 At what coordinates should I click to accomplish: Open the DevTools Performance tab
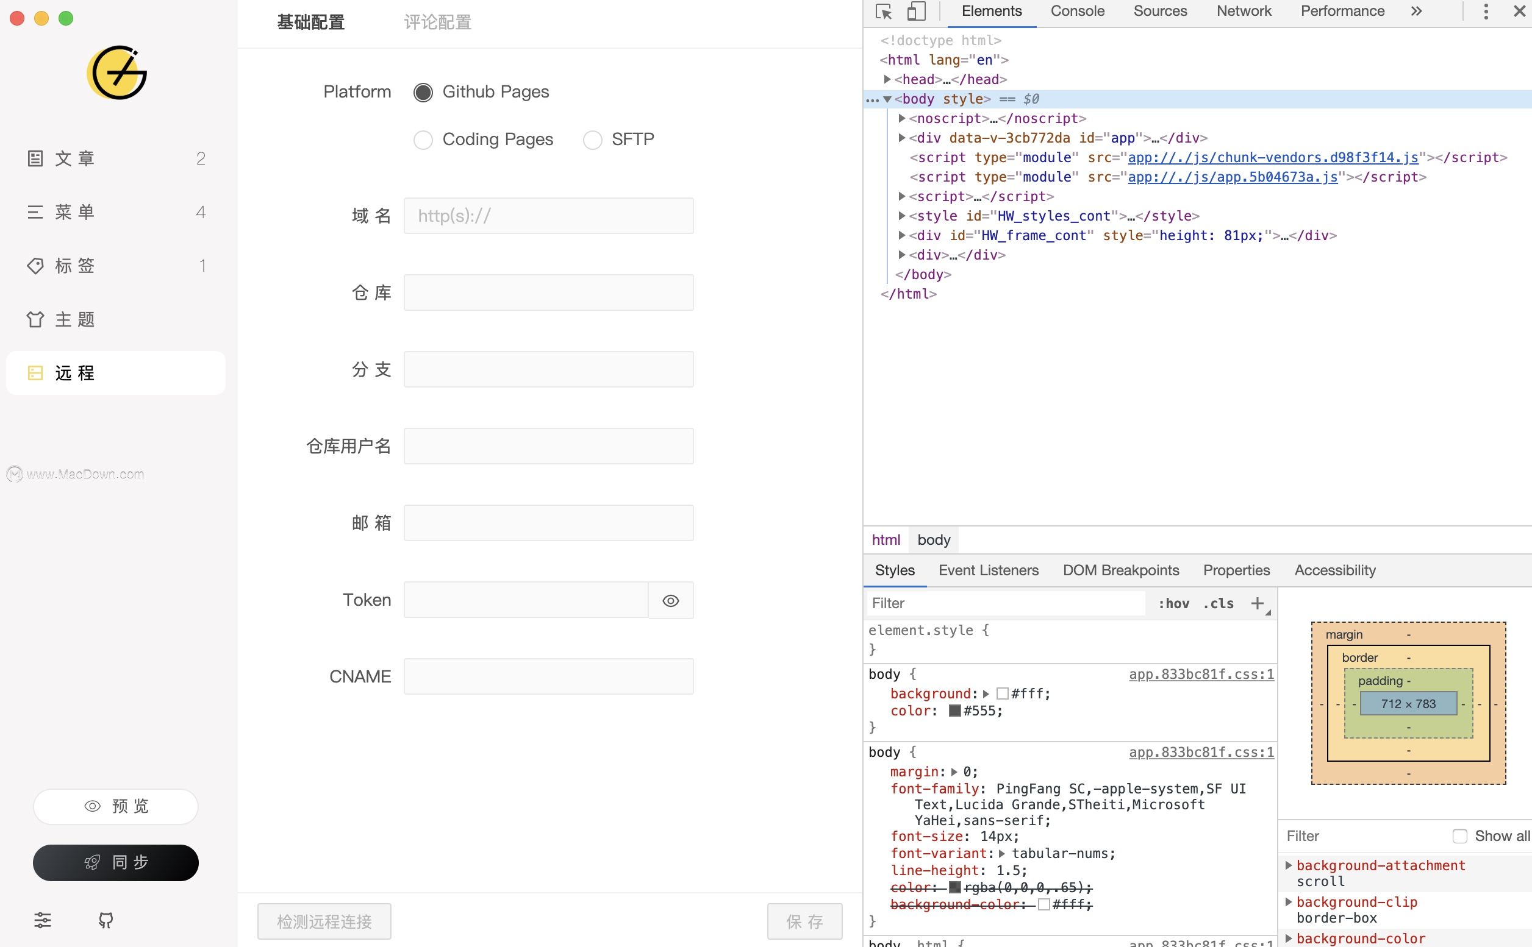pyautogui.click(x=1343, y=11)
